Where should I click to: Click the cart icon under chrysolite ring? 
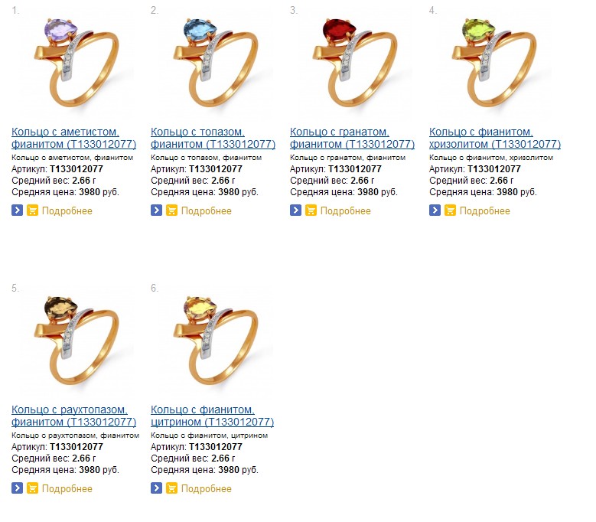(450, 210)
